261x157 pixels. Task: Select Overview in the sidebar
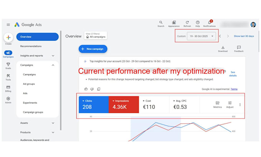(38, 37)
